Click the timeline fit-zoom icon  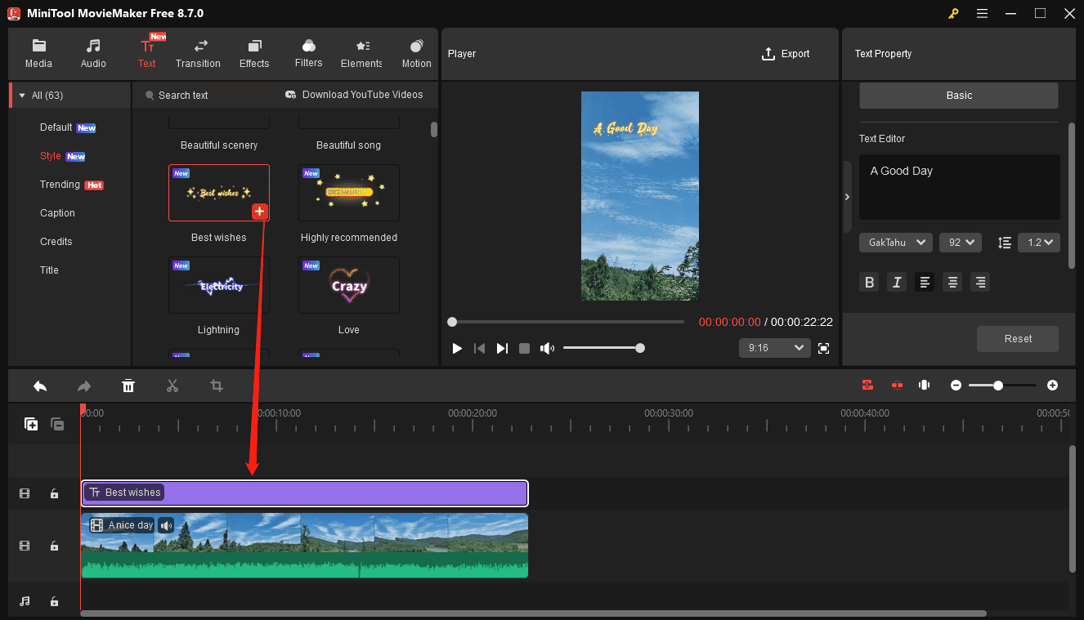click(x=925, y=386)
